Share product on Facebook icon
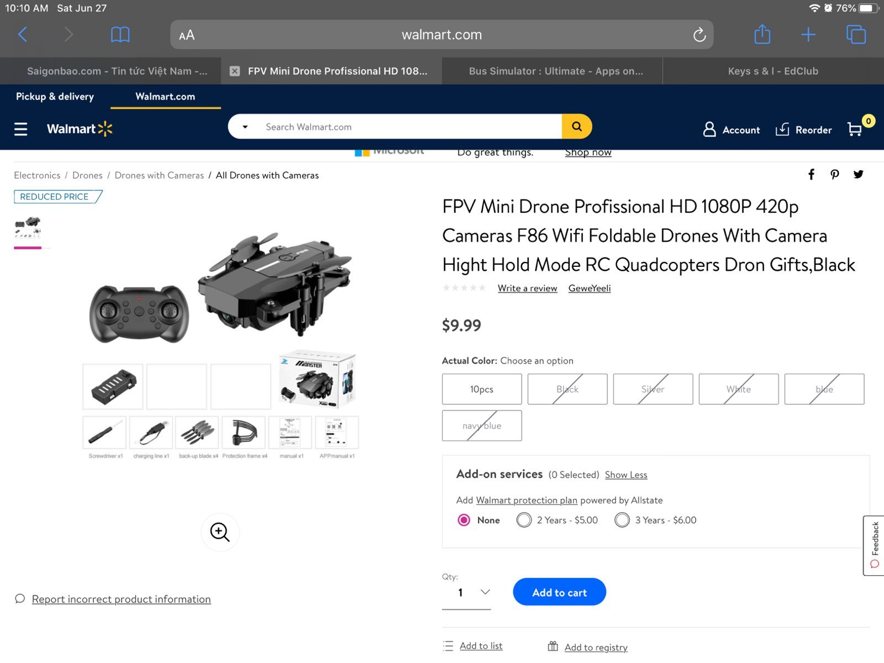This screenshot has height=663, width=884. [811, 175]
